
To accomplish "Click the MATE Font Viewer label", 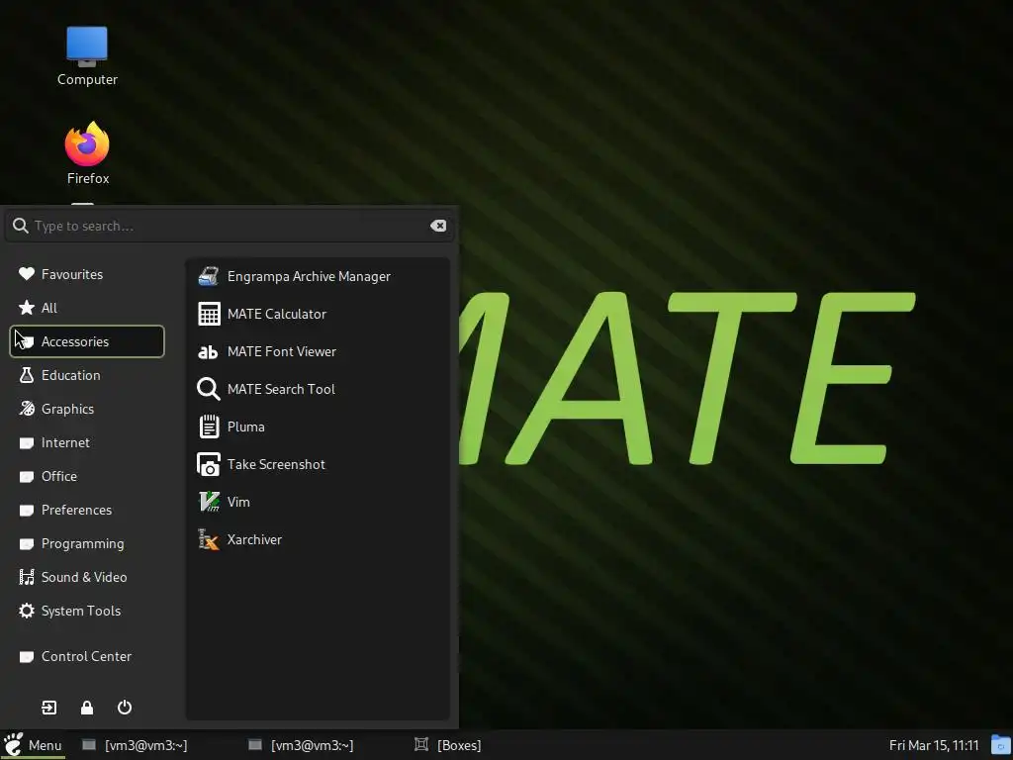I will (282, 351).
